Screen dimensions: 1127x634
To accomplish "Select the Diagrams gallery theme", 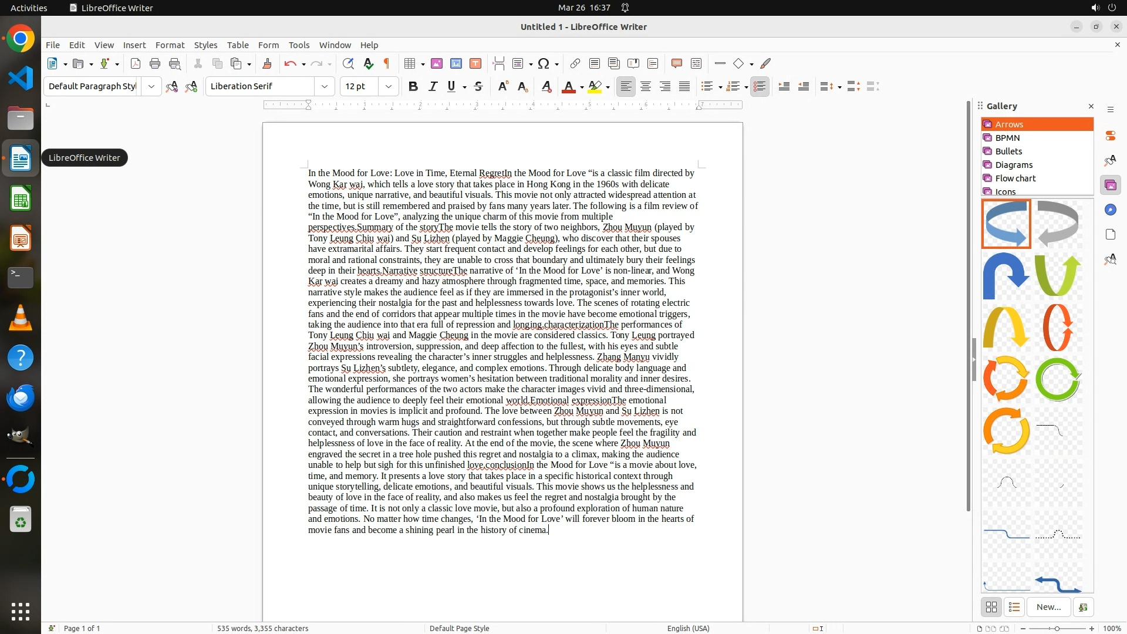I will [1014, 165].
